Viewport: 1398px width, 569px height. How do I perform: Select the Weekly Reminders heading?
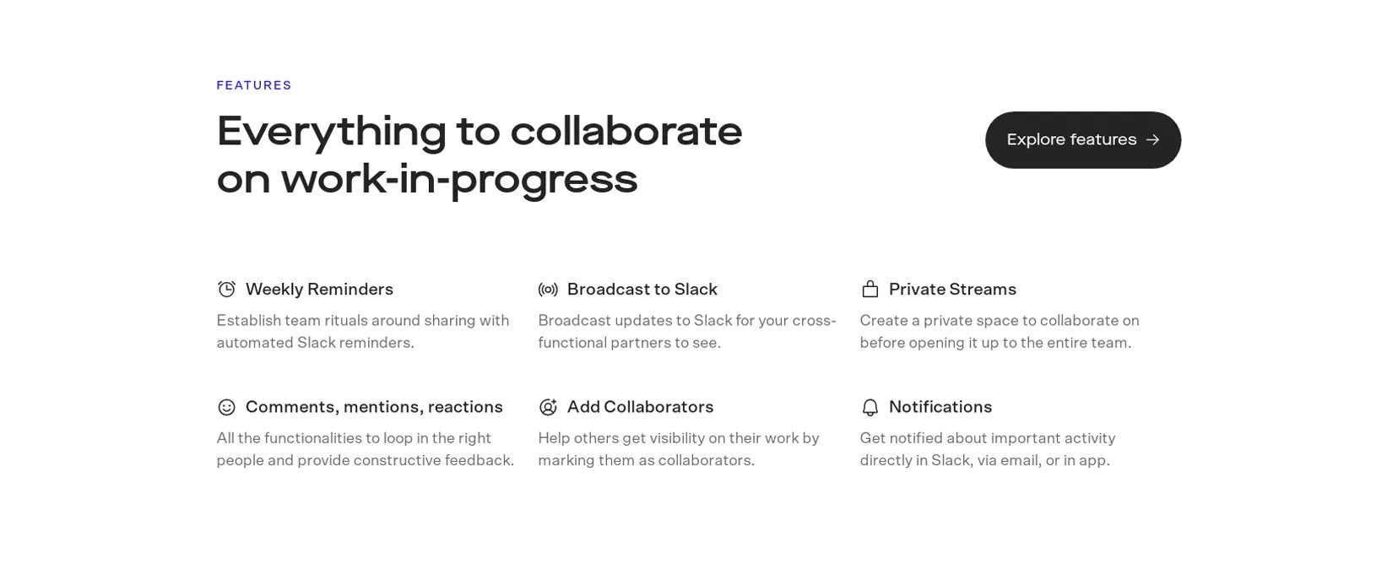(319, 290)
